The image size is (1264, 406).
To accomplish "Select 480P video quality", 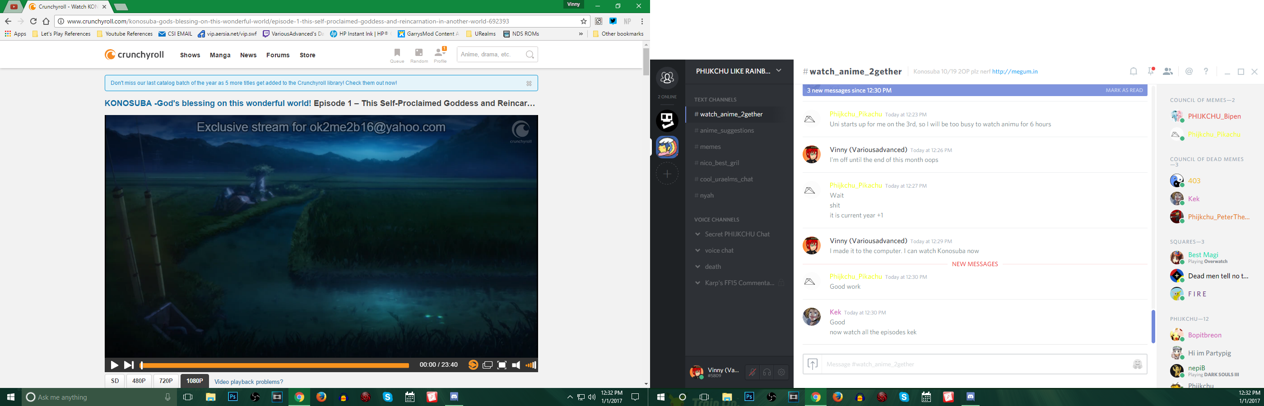I will click(139, 381).
